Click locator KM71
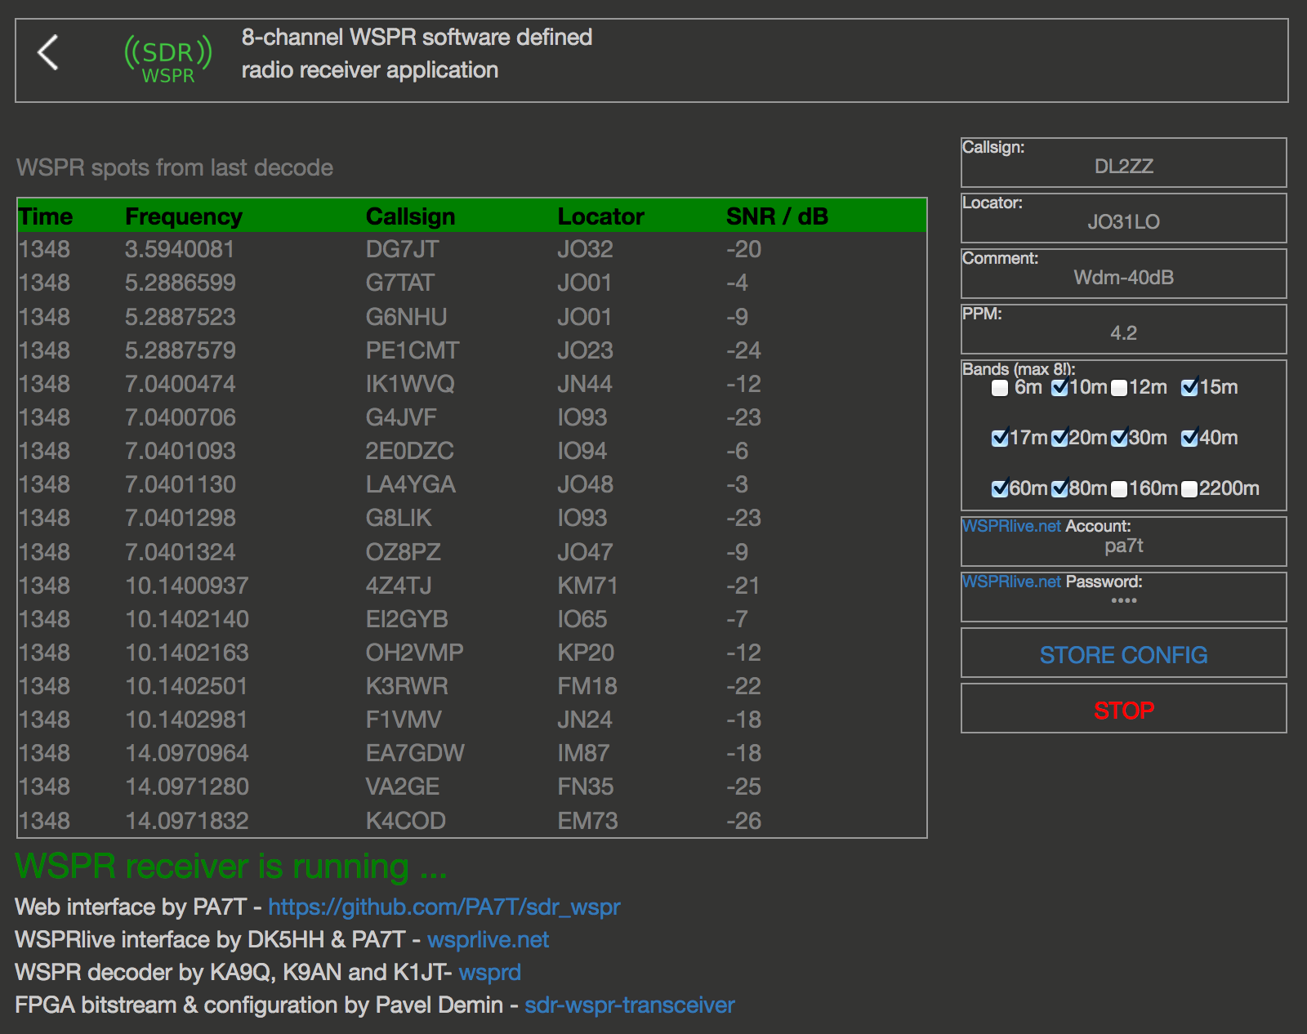1307x1034 pixels. pyautogui.click(x=587, y=586)
